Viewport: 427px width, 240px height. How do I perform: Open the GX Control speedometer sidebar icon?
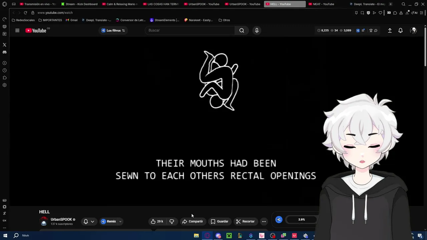[4, 19]
